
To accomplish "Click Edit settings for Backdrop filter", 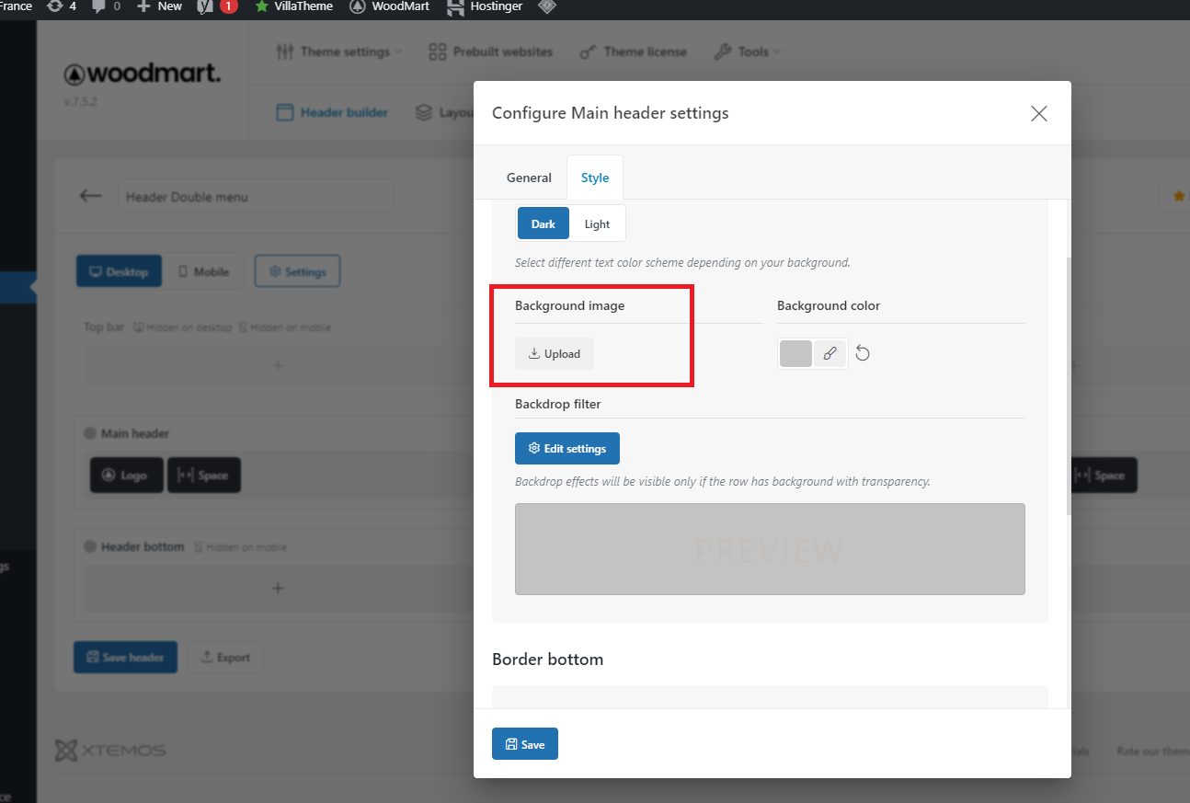I will click(x=567, y=448).
